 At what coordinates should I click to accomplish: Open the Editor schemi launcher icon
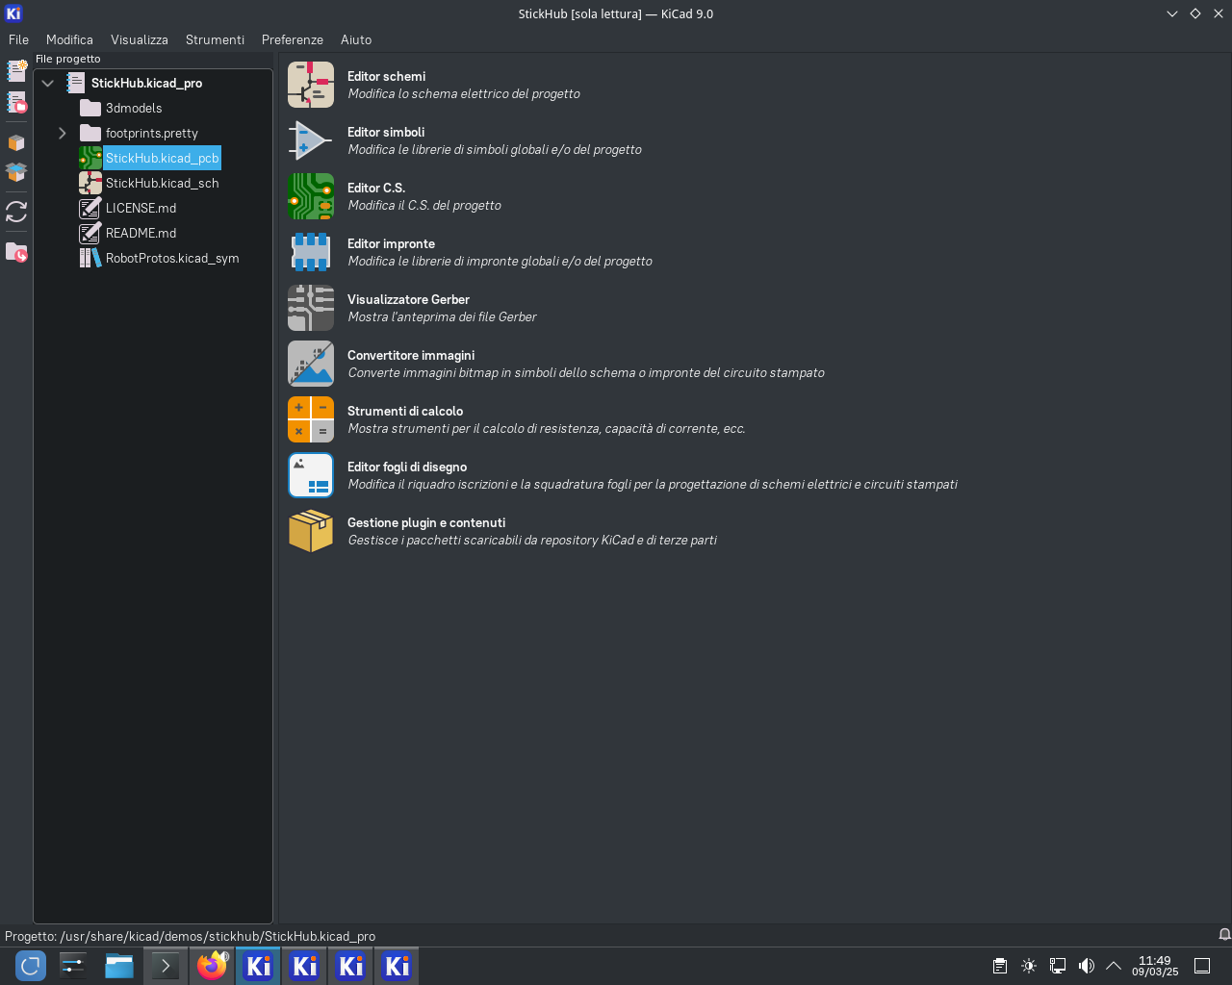tap(310, 85)
